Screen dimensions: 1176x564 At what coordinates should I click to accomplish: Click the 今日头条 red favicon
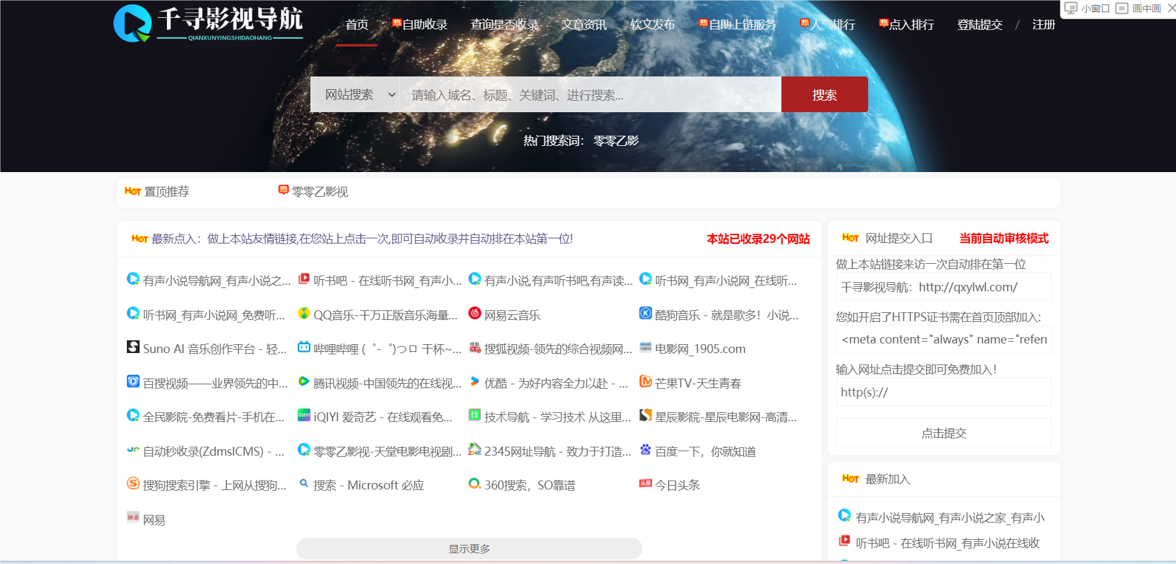pyautogui.click(x=646, y=484)
